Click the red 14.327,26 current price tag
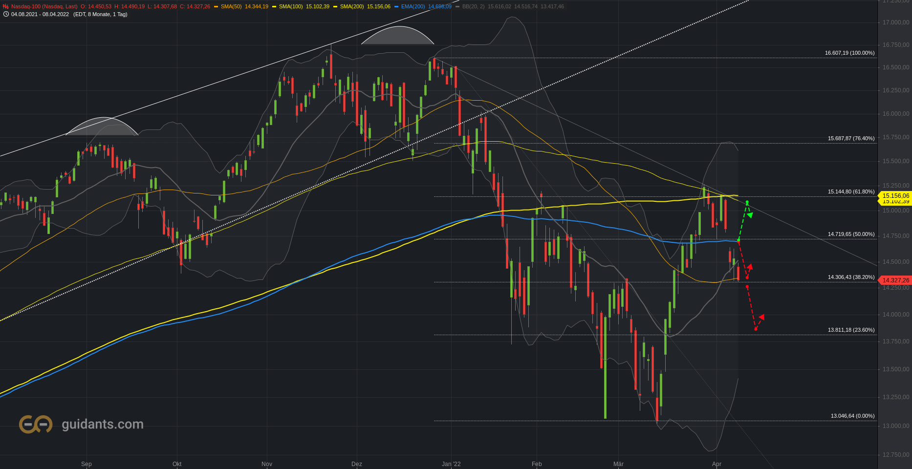Screen dimensions: 912x469 point(895,280)
